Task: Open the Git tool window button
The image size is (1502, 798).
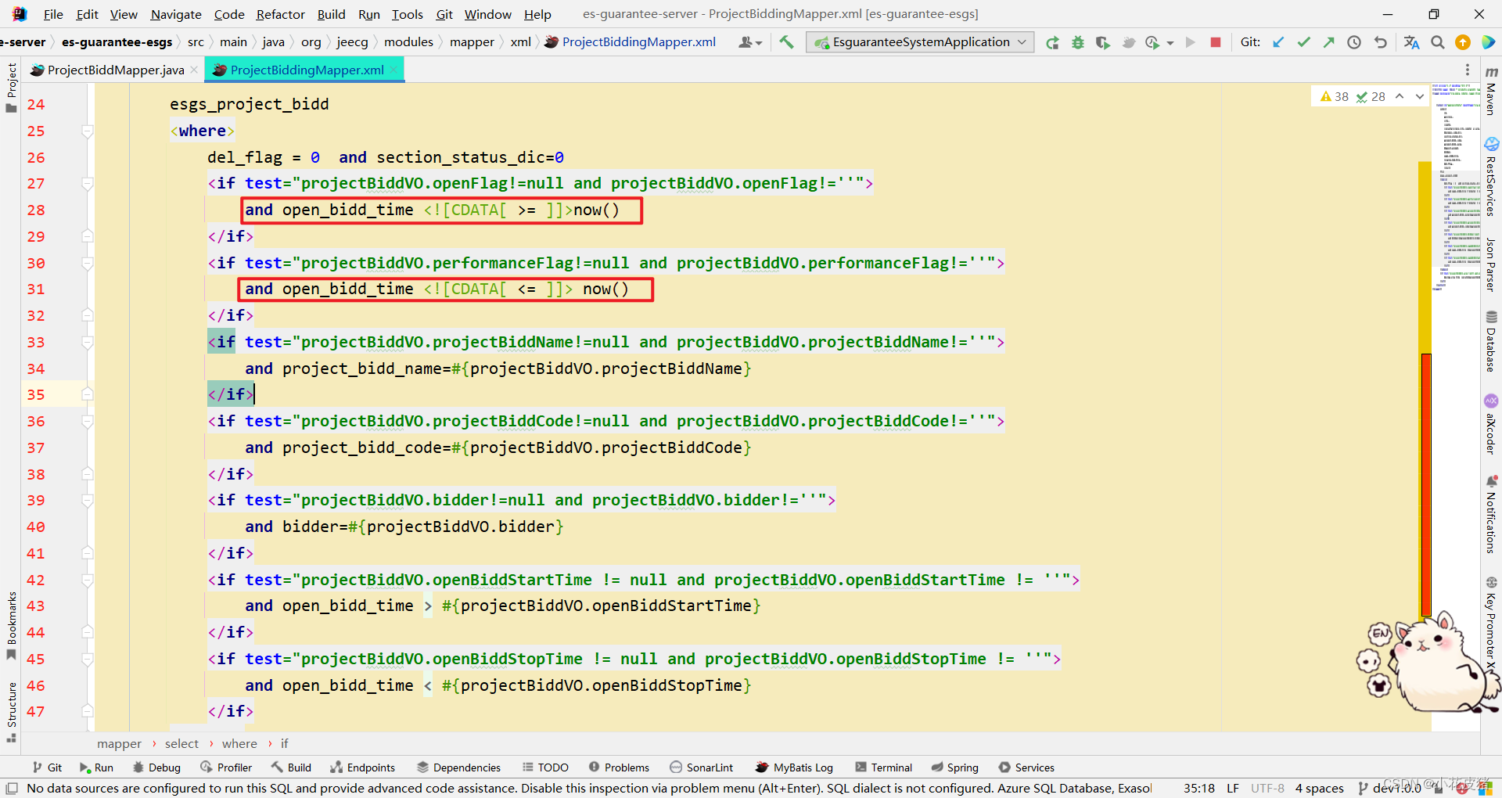Action: tap(47, 767)
